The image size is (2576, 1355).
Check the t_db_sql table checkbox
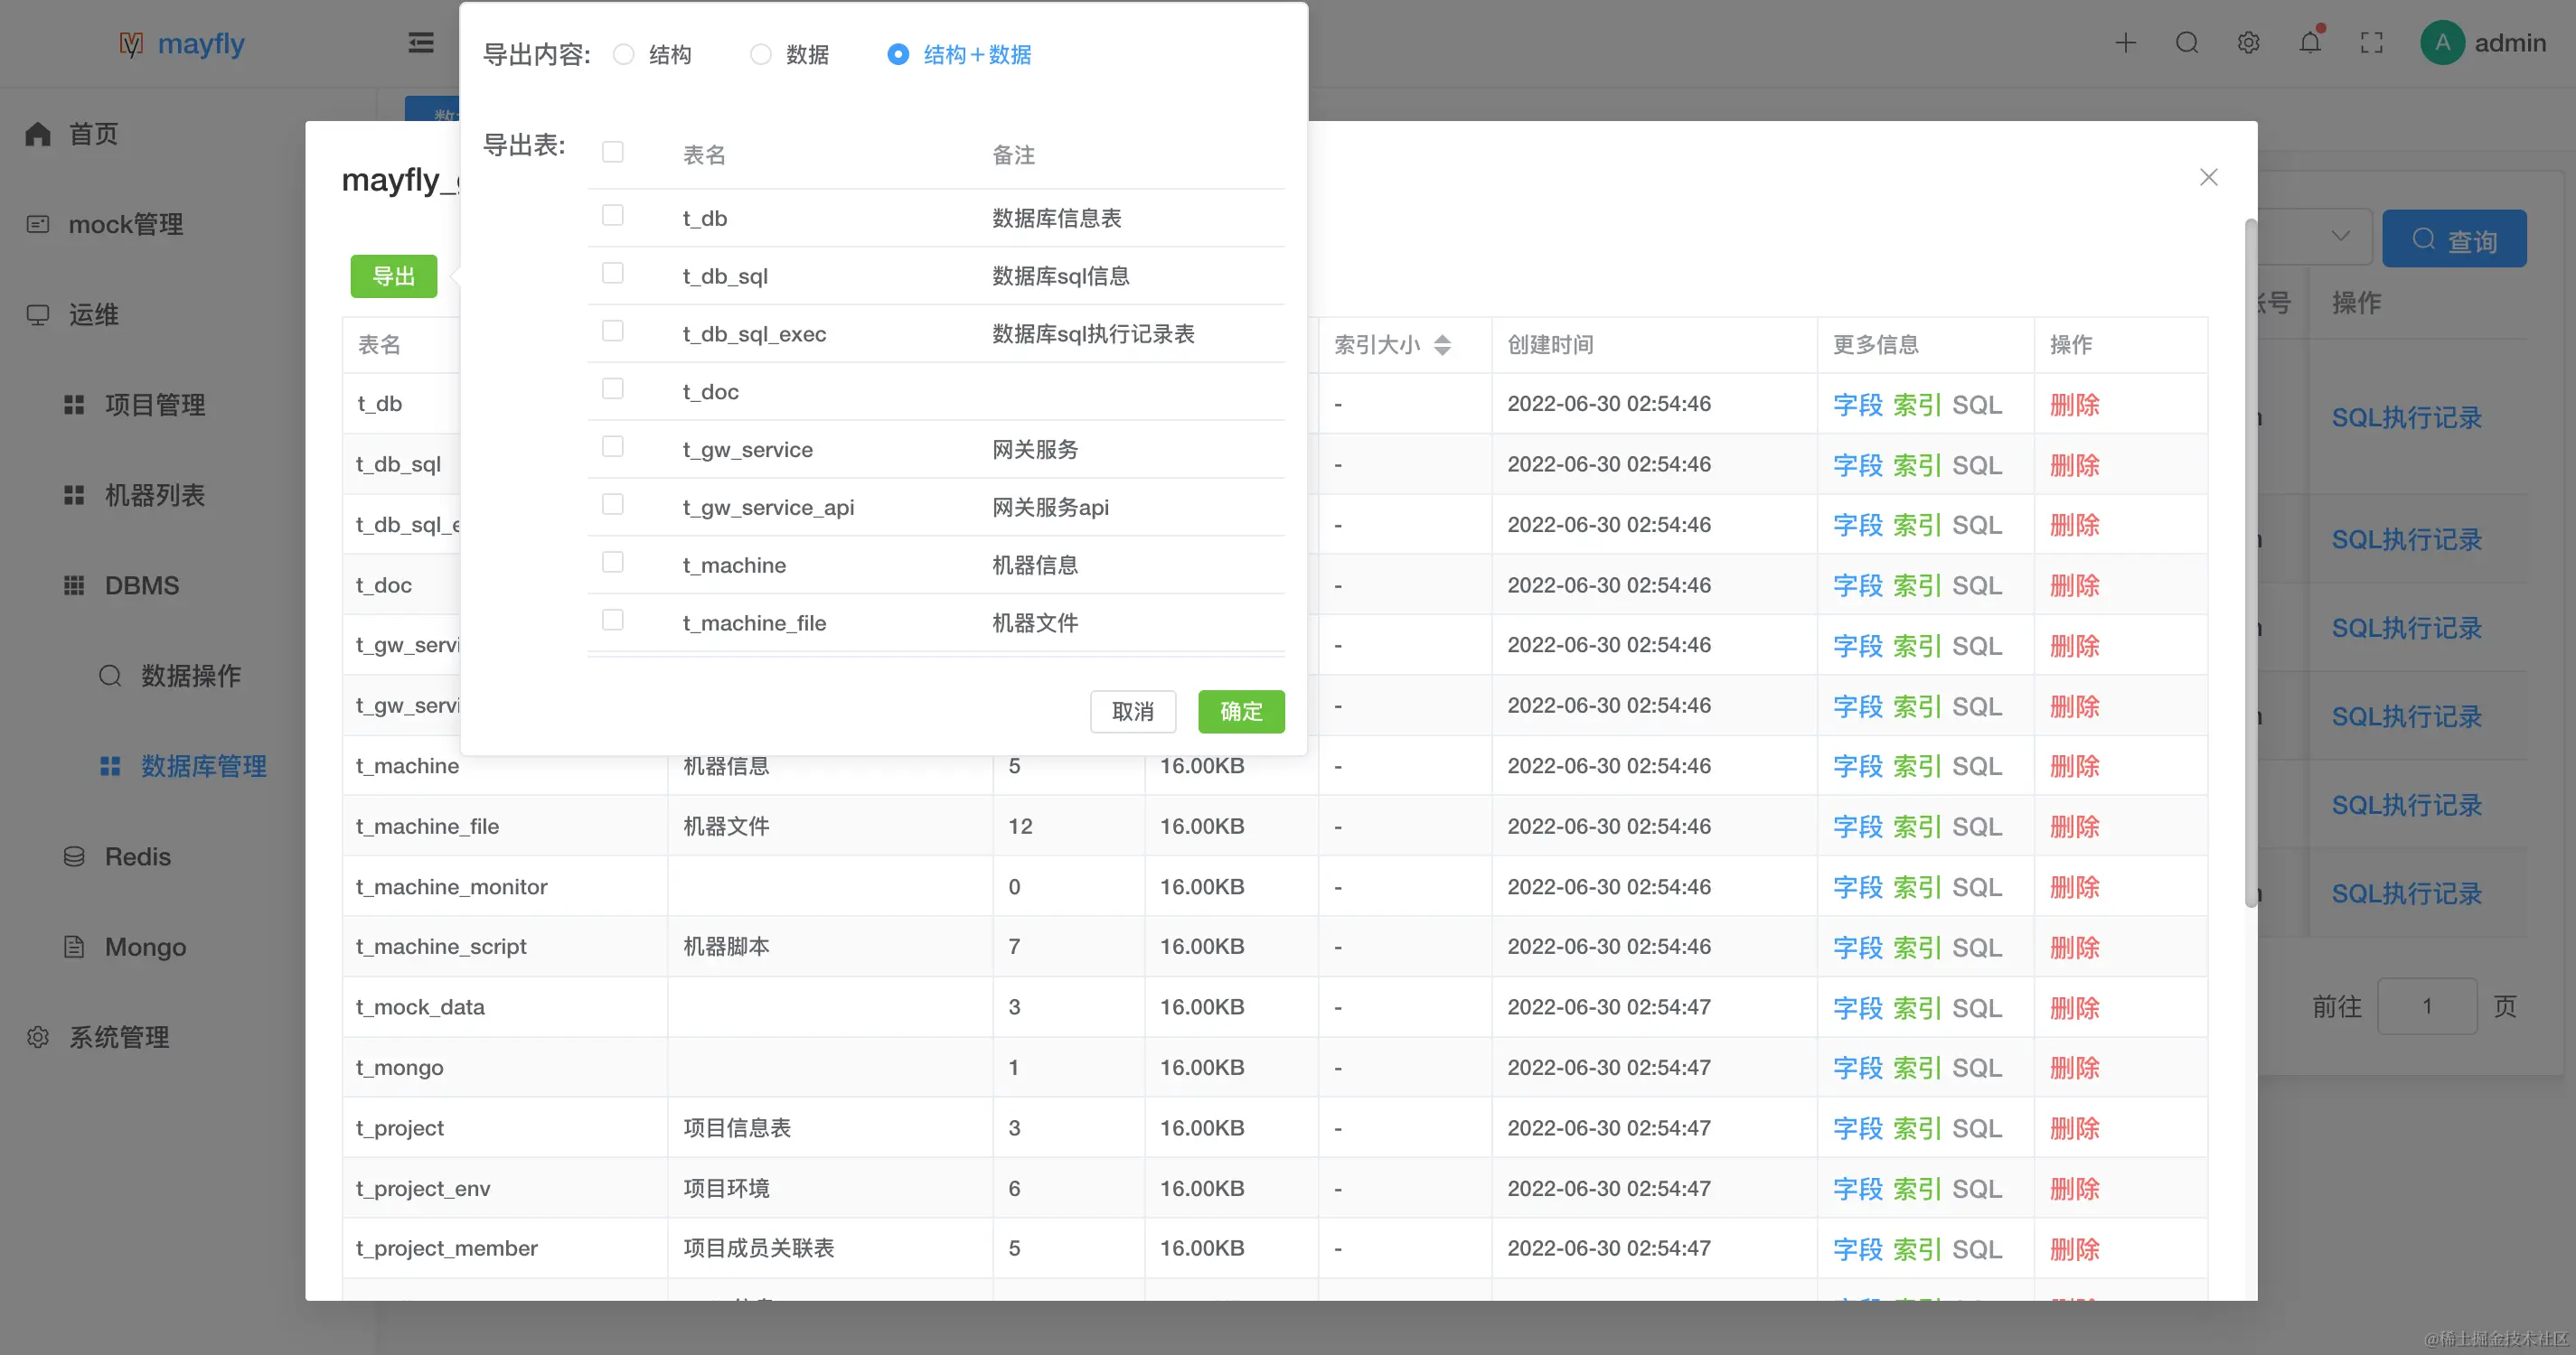613,274
